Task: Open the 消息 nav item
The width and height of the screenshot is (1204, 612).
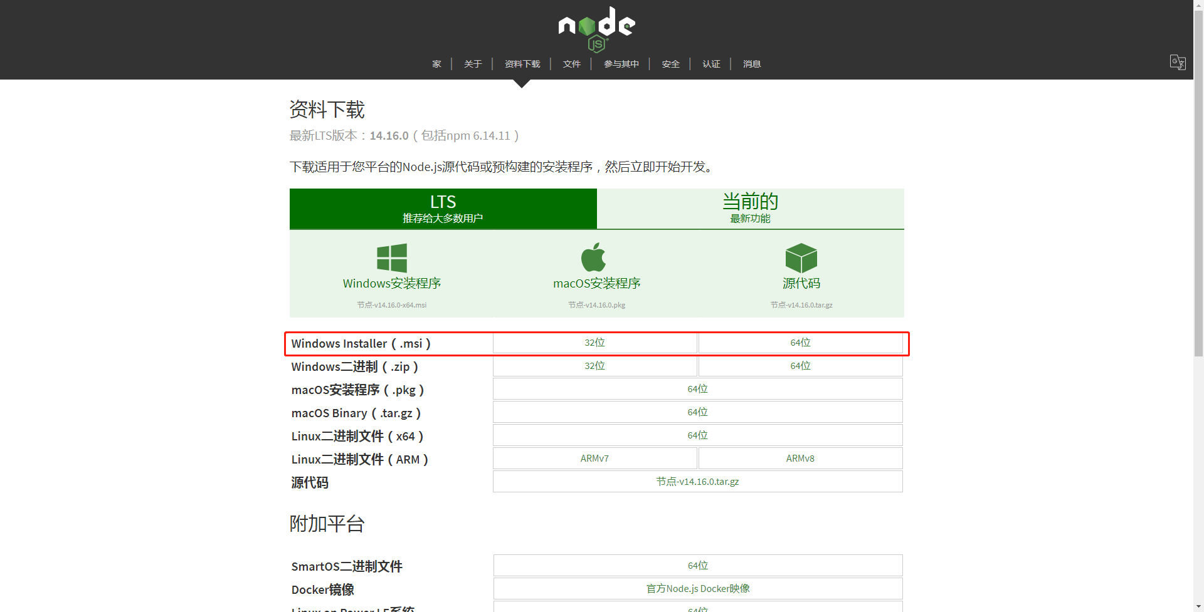Action: 752,64
